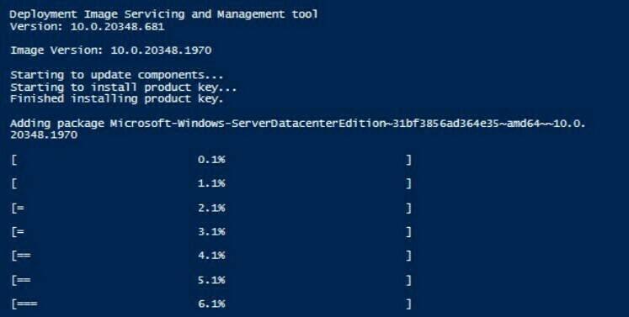The height and width of the screenshot is (317, 629).
Task: Click the closing bracket of the 0.1% progress bar
Action: click(408, 160)
